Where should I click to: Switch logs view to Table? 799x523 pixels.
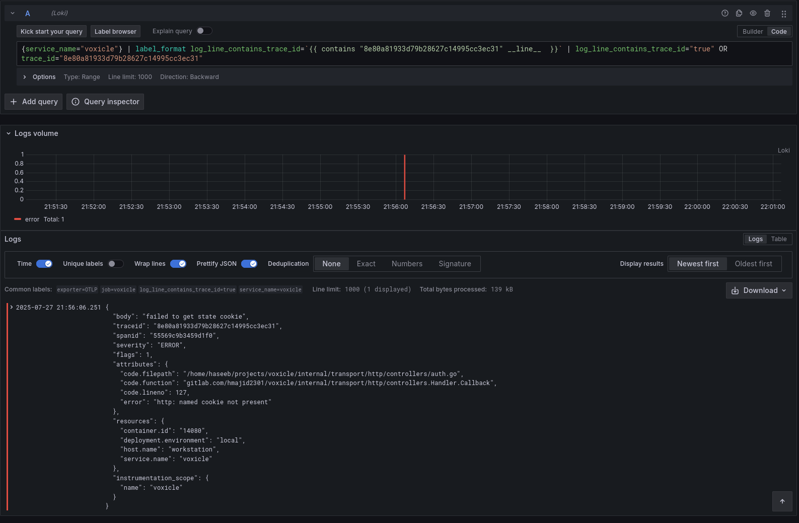coord(778,239)
